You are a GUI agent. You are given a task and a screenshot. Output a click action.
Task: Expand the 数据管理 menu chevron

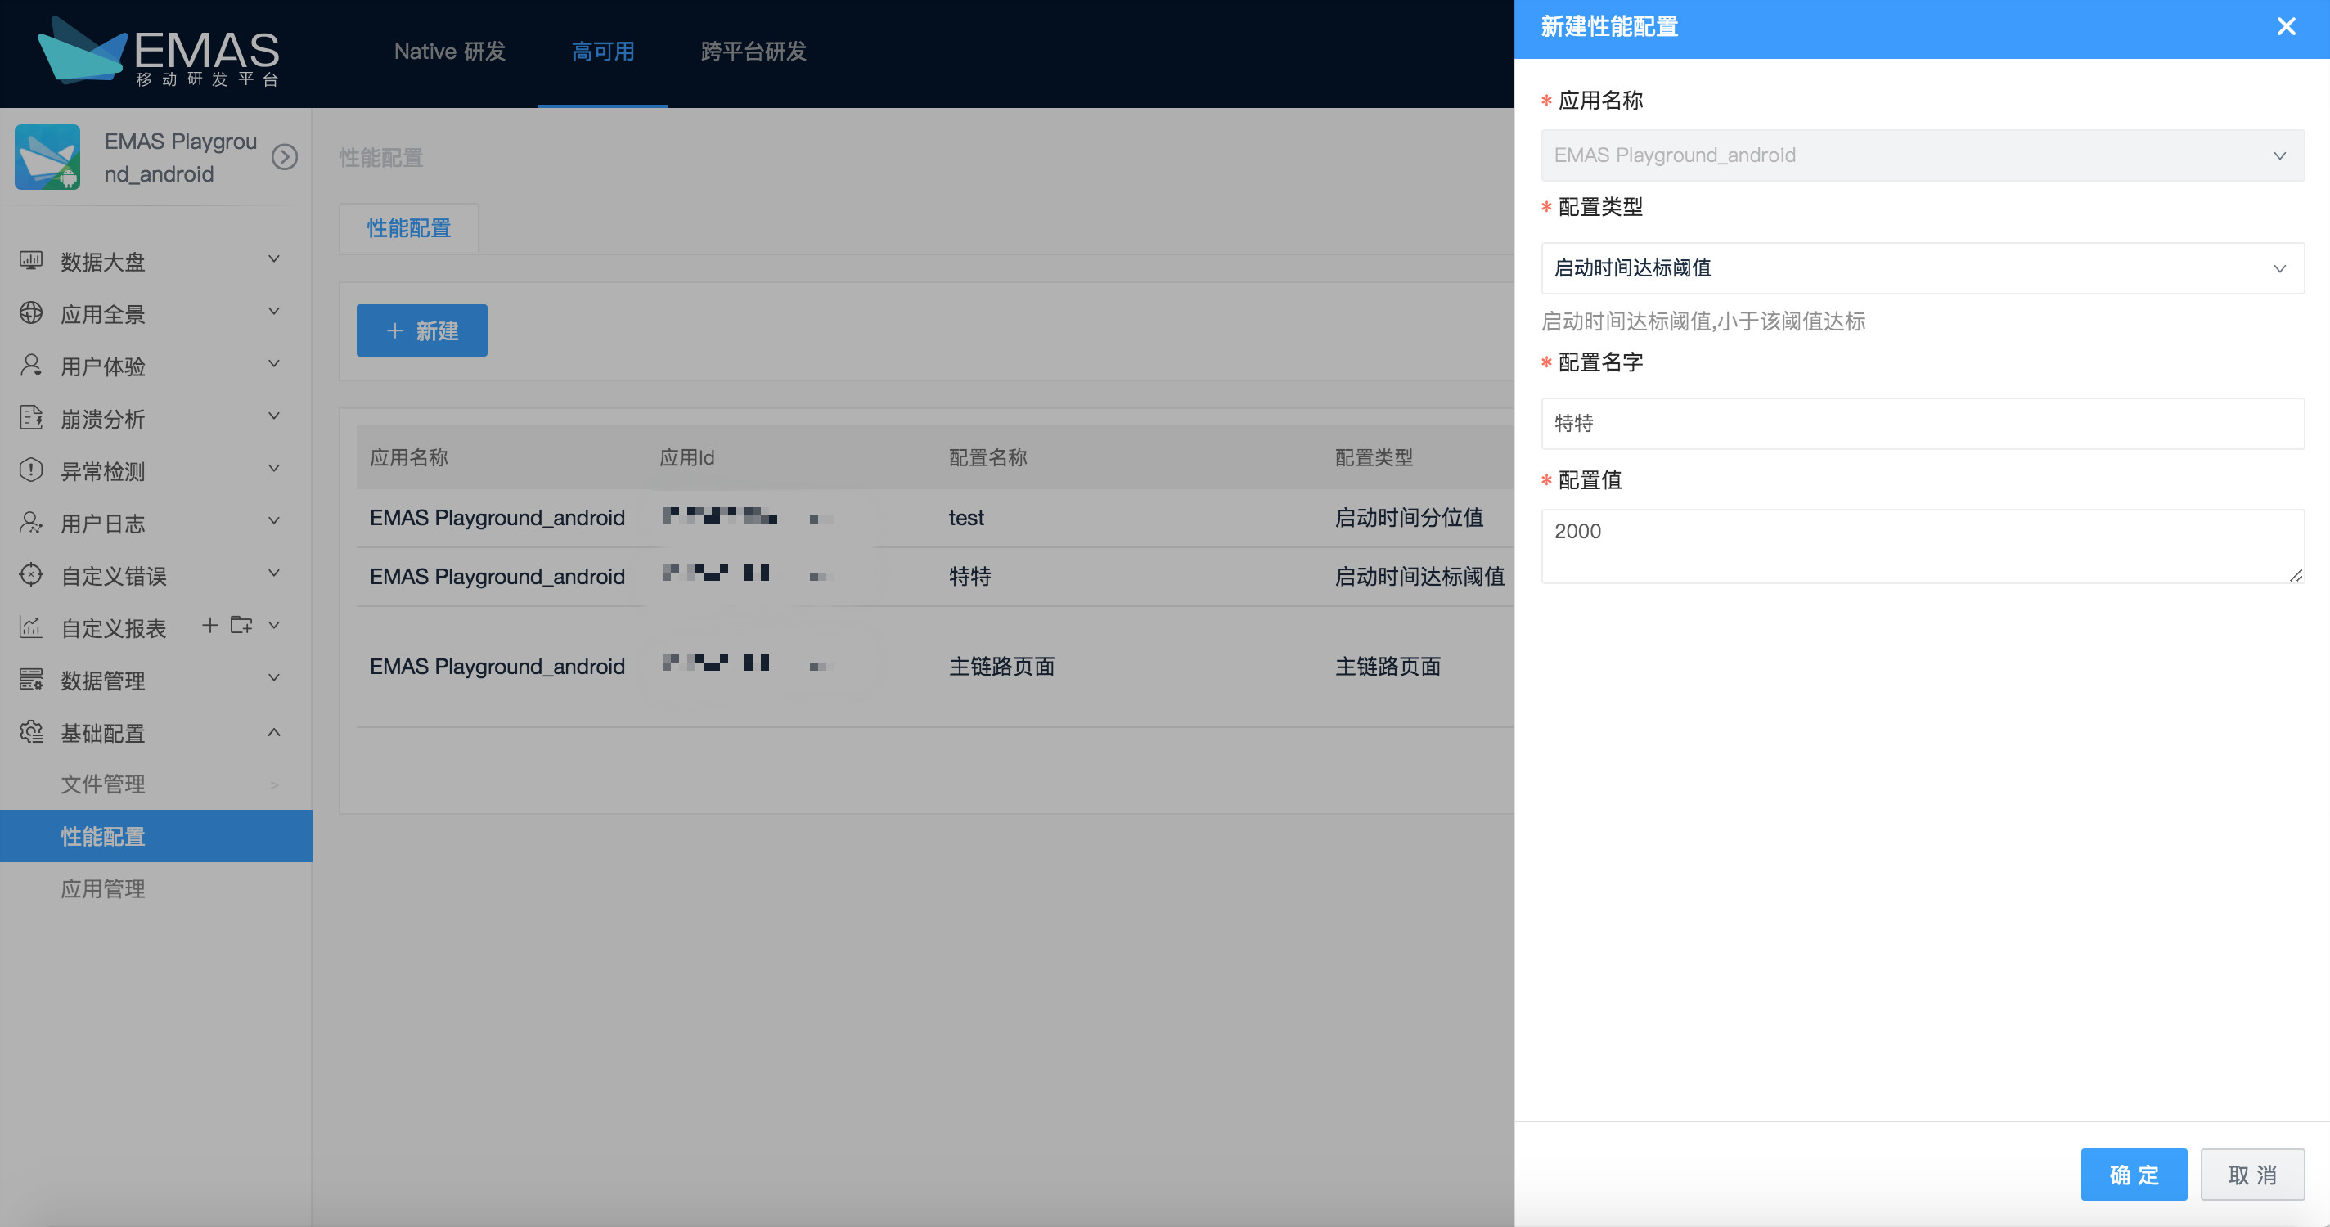point(274,678)
